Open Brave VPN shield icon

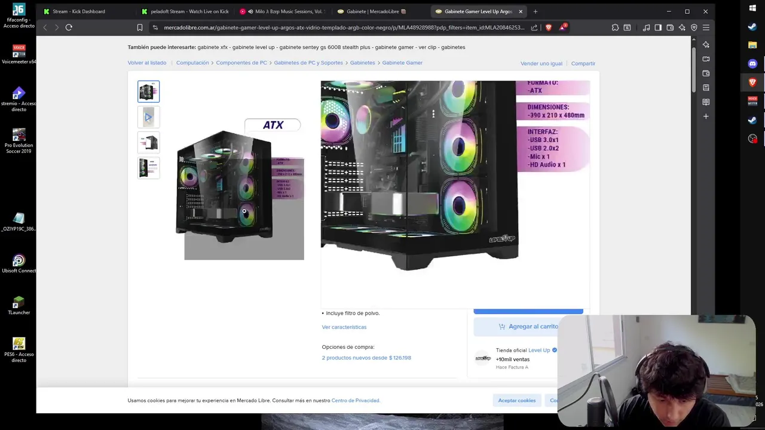tap(694, 27)
